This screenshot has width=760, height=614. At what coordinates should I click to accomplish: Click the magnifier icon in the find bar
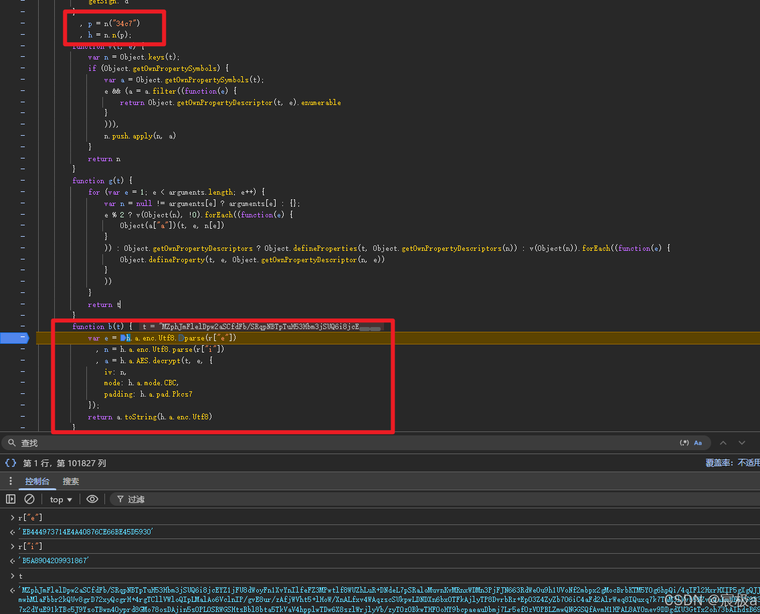pos(12,443)
